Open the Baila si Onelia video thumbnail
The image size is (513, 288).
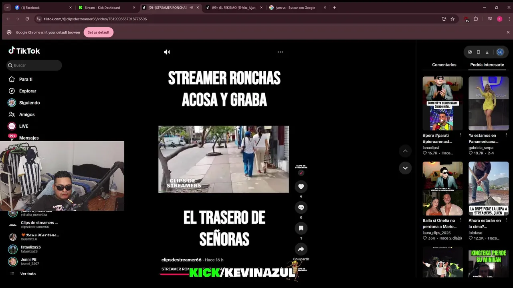click(442, 188)
